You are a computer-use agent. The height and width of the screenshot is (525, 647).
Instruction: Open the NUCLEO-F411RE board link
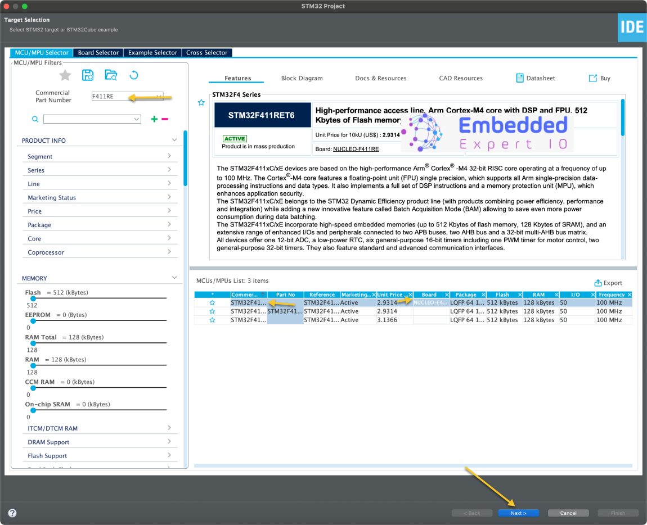coord(356,149)
